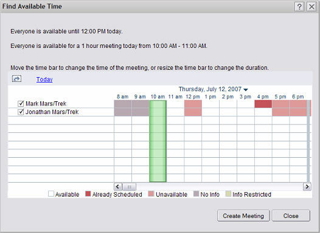The height and width of the screenshot is (233, 320).
Task: Click the 5 pm column header
Action: tap(280, 96)
